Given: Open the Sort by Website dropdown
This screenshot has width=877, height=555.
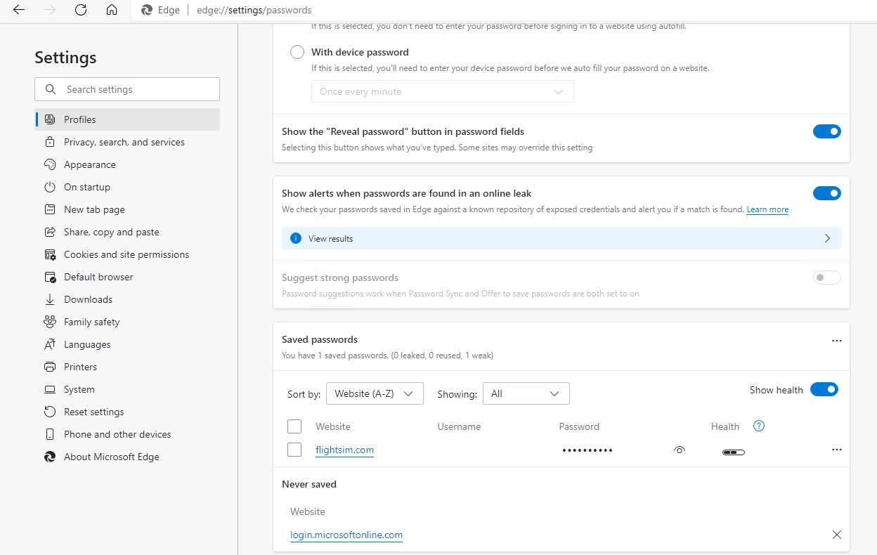Looking at the screenshot, I should [x=375, y=393].
